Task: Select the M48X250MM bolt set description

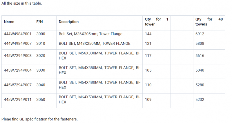Action: point(95,44)
